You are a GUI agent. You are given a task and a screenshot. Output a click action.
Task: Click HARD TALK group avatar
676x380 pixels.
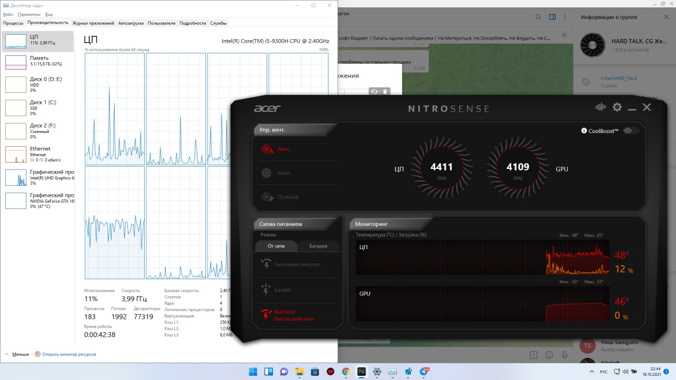pos(592,45)
